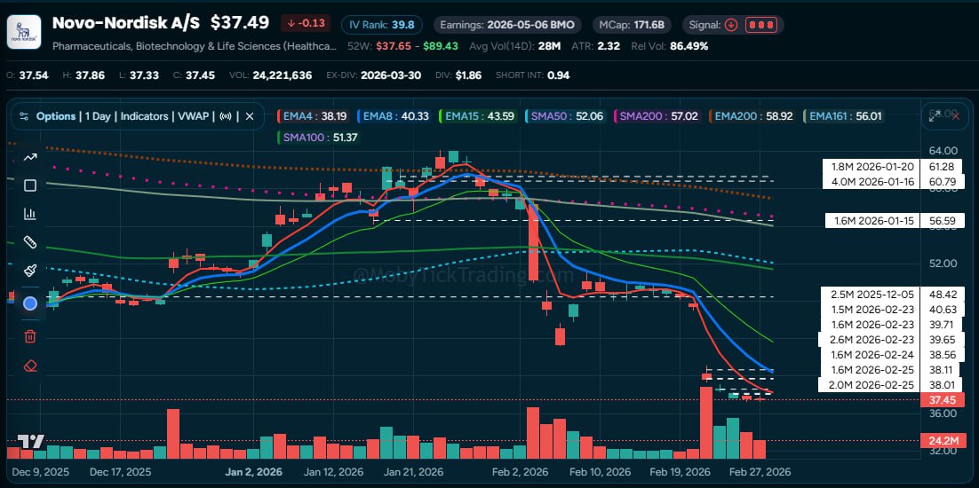The image size is (979, 488).
Task: Select the ruler measure tool
Action: (30, 242)
